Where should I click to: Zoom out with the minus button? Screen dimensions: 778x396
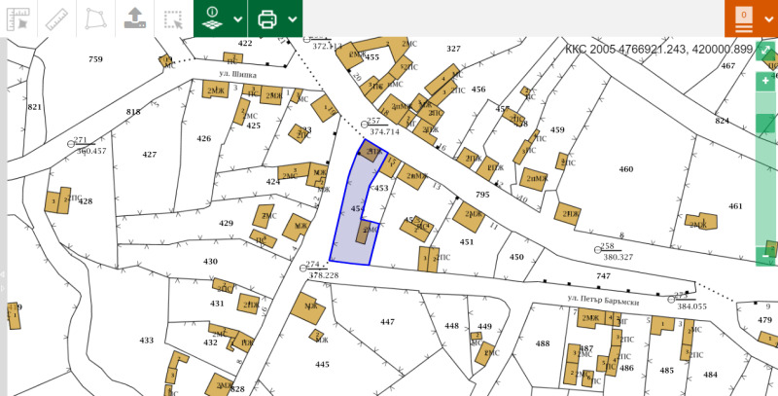point(765,257)
